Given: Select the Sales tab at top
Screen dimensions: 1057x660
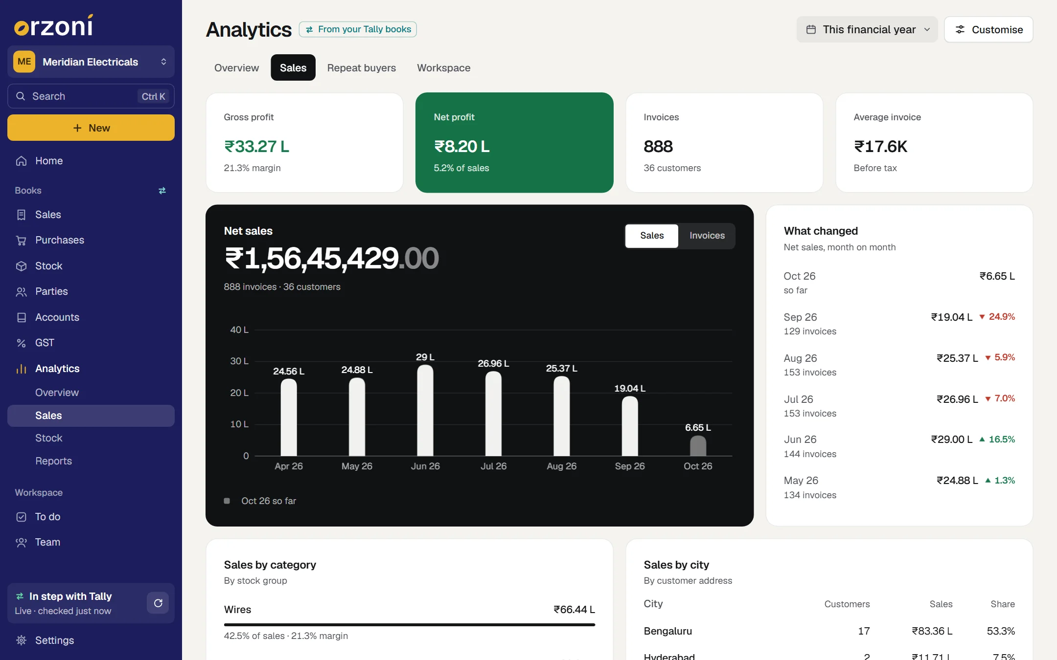Looking at the screenshot, I should point(293,67).
